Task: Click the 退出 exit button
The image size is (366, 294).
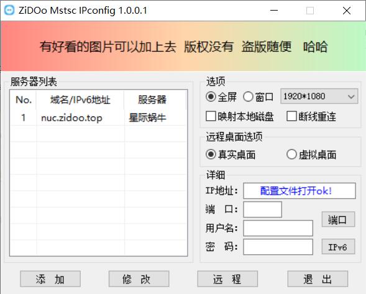Action: 318,279
